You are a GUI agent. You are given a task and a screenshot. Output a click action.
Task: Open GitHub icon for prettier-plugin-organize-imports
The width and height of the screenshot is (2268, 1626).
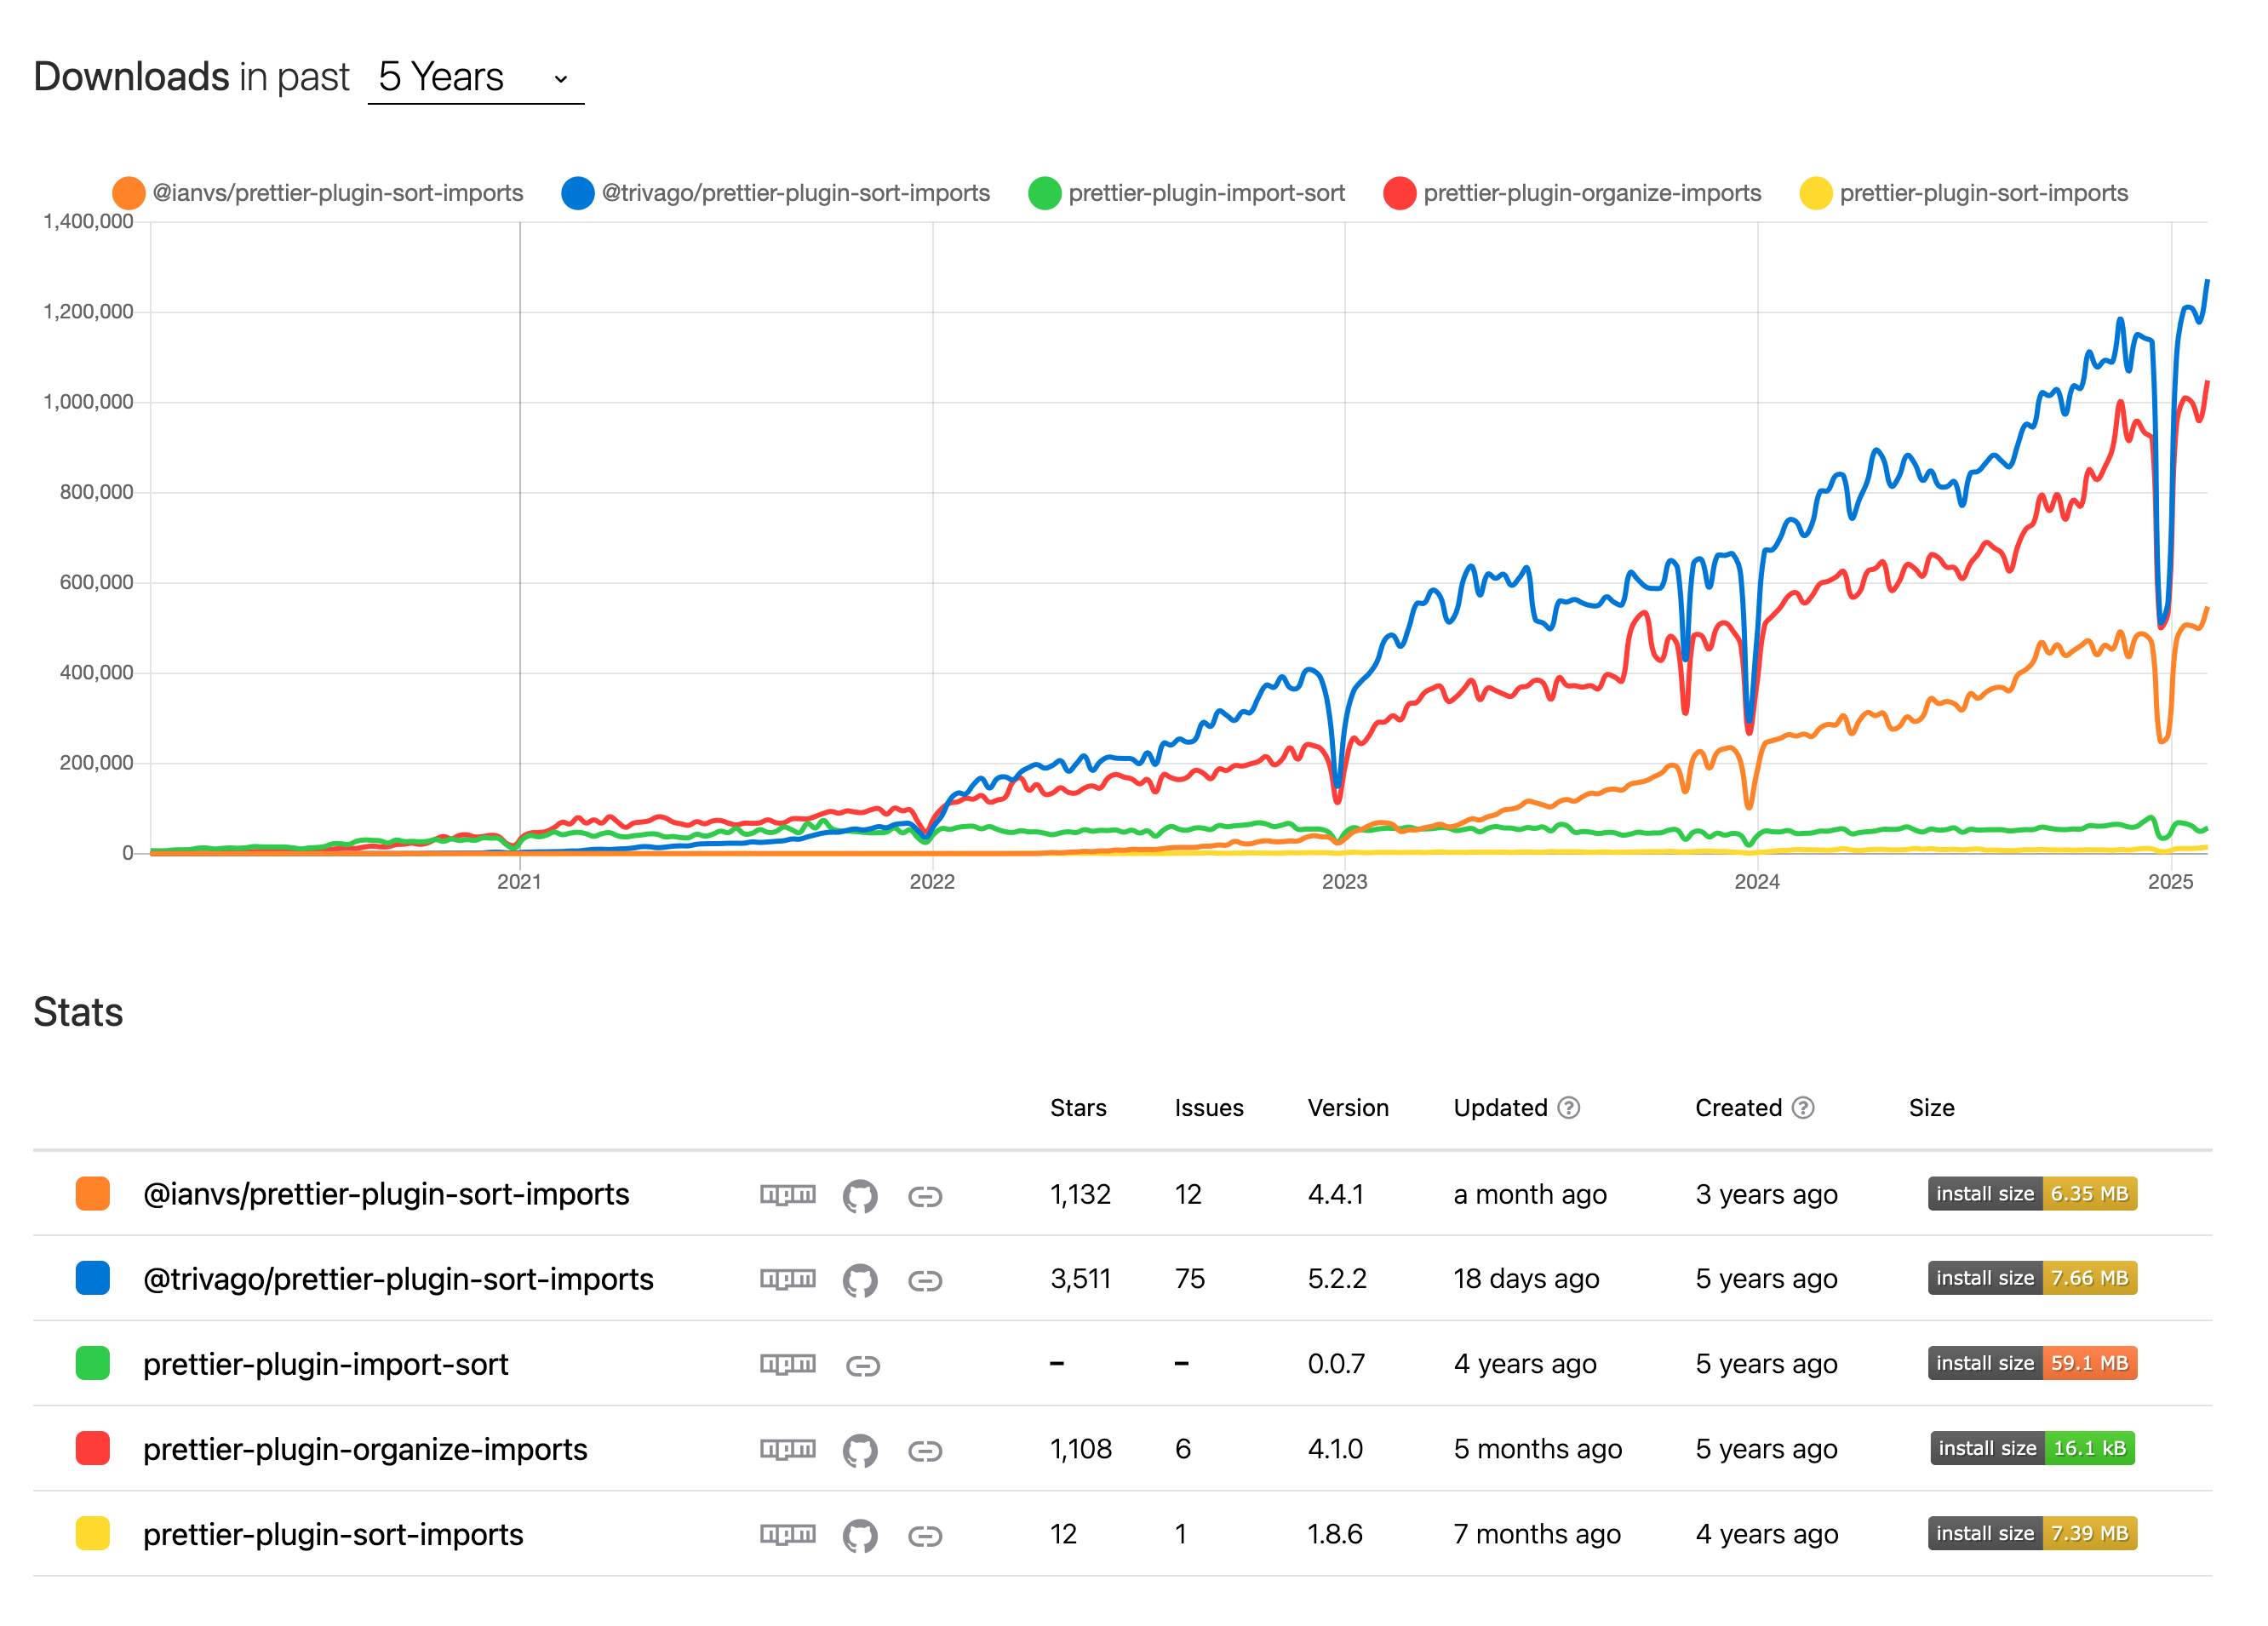pyautogui.click(x=860, y=1450)
